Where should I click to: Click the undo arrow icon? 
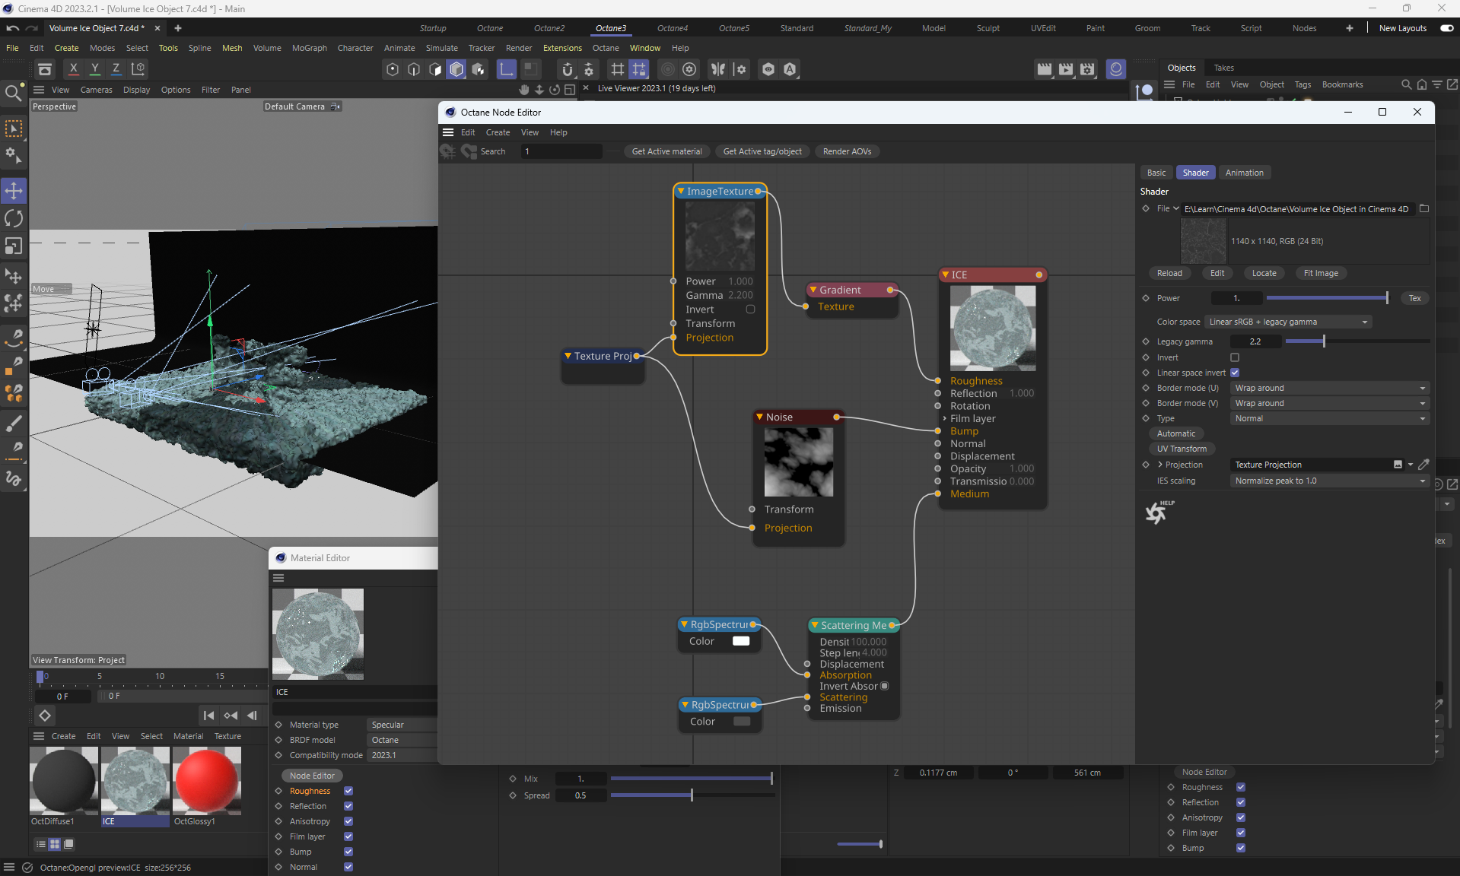[x=12, y=28]
